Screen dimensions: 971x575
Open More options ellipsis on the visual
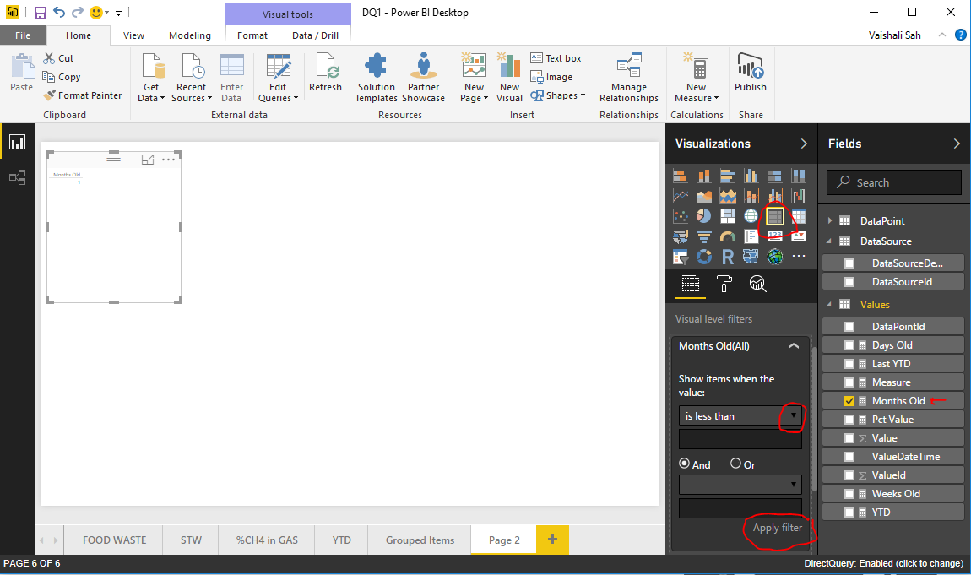click(168, 160)
